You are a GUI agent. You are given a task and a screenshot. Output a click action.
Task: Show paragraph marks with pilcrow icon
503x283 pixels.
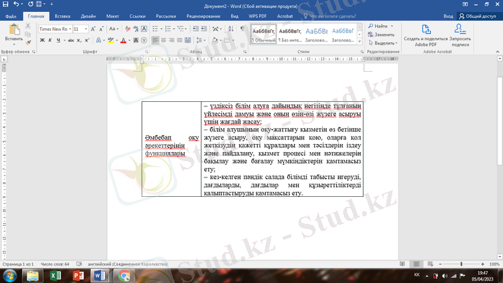242,29
